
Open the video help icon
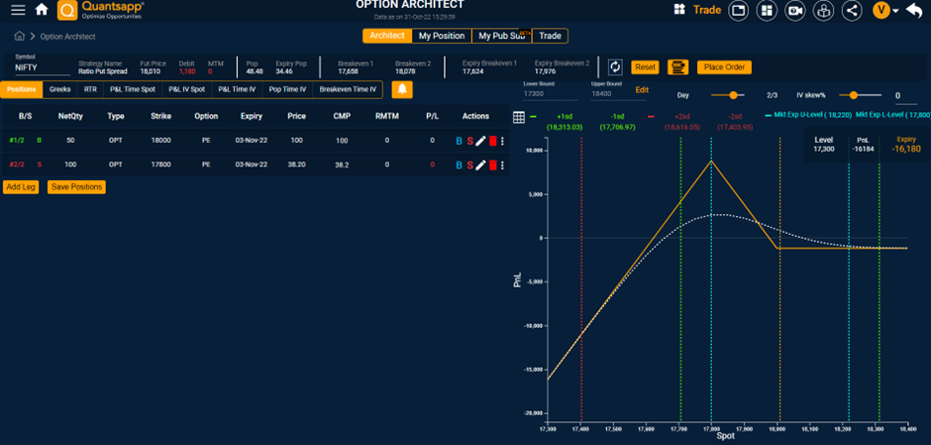tap(795, 10)
